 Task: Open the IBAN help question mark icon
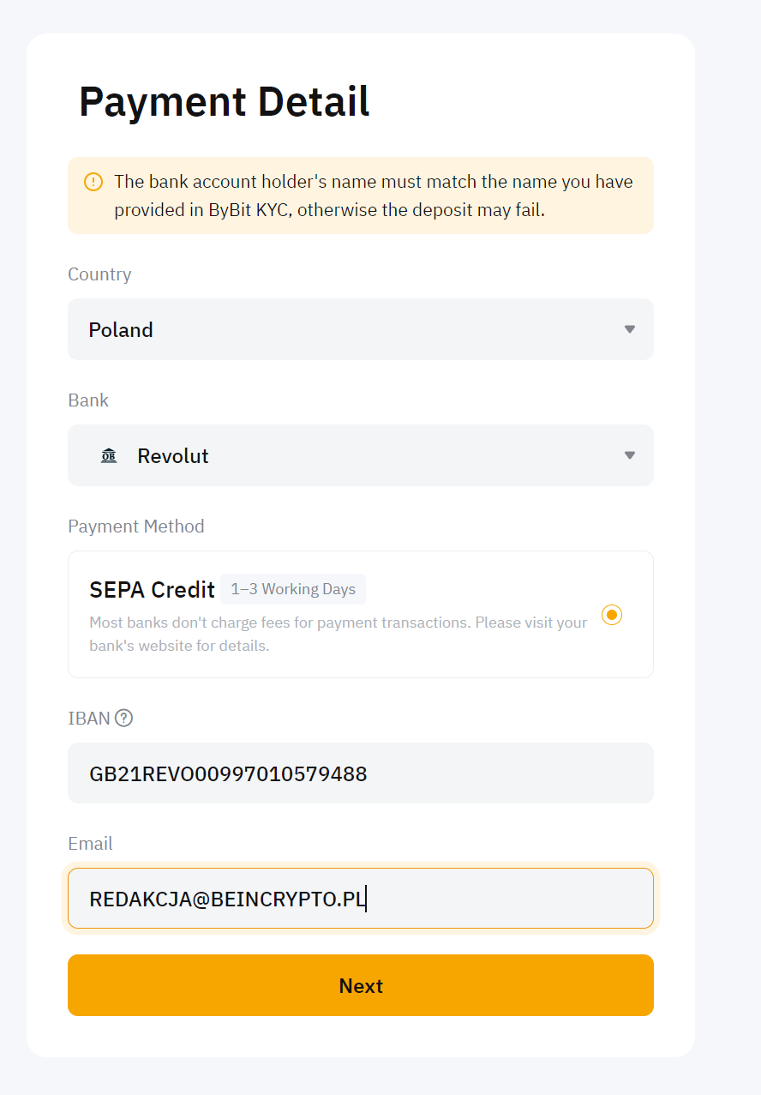pyautogui.click(x=124, y=719)
